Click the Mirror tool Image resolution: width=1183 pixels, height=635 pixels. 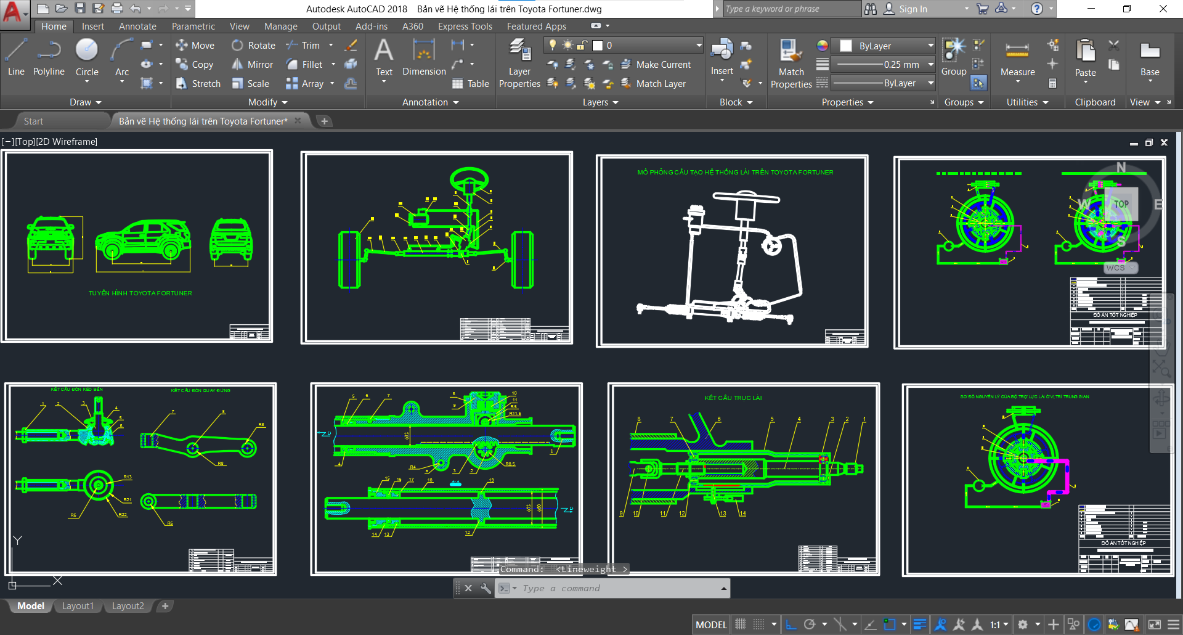point(252,64)
